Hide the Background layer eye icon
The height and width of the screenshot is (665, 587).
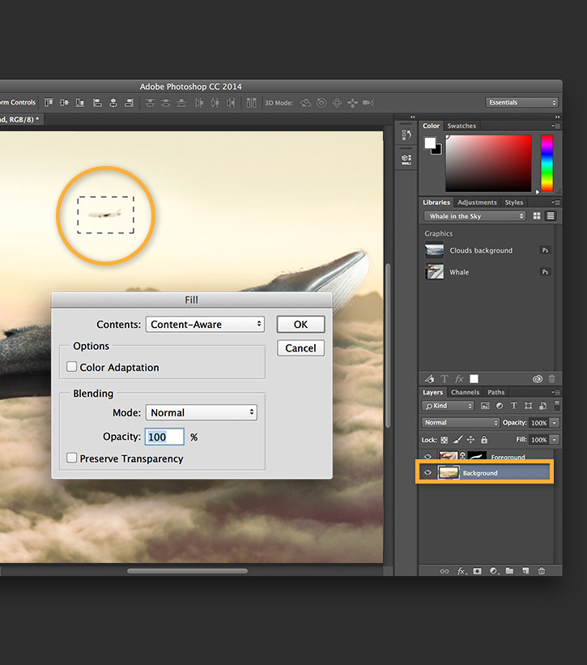(427, 472)
